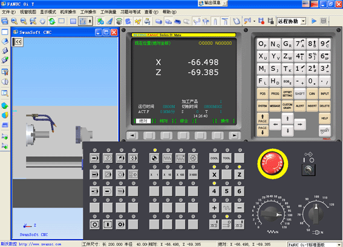Viewport: 343px width, 247px height.
Task: Click the OFFSET SETTING key
Action: [x=287, y=94]
